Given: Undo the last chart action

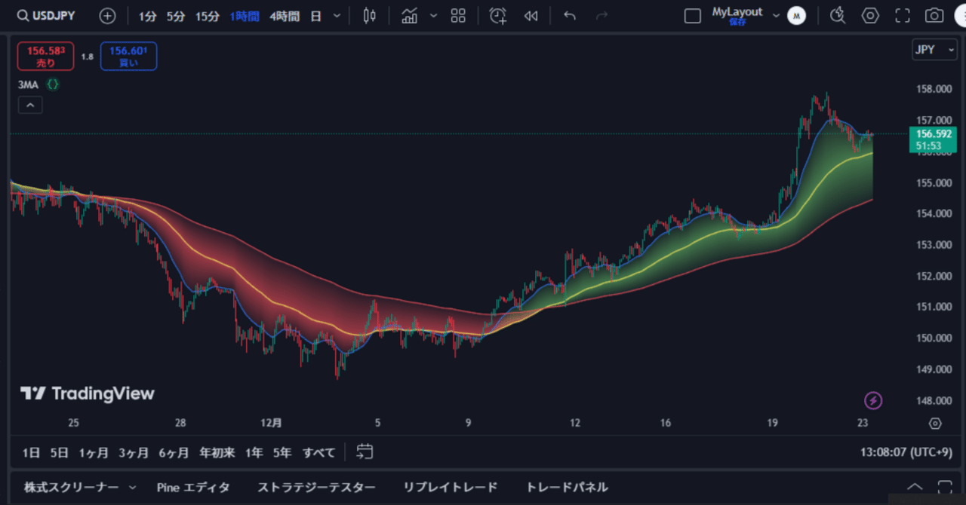Looking at the screenshot, I should [x=570, y=16].
